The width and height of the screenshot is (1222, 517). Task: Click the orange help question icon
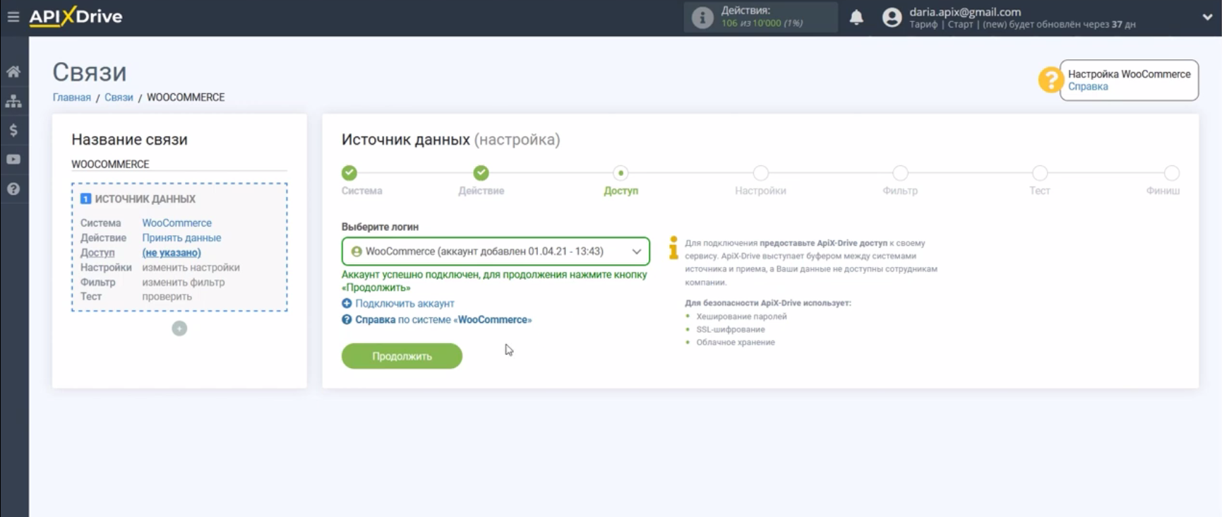click(x=1050, y=80)
